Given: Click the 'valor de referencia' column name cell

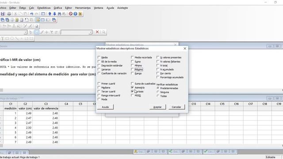Looking at the screenshot, I should click(x=46, y=109).
